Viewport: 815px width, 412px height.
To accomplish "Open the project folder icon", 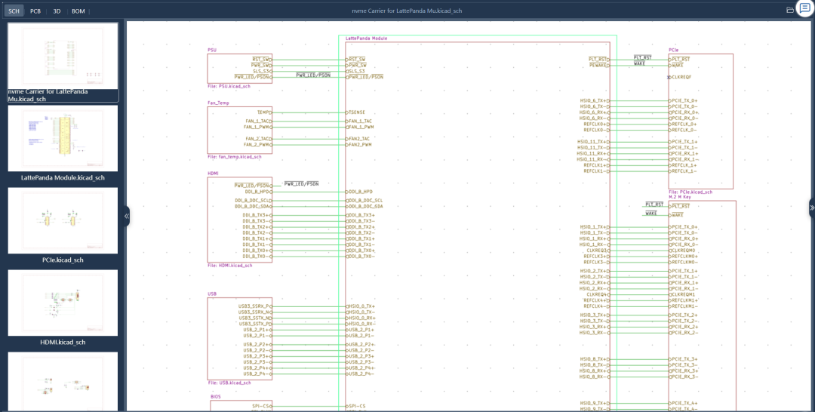I will (x=789, y=10).
